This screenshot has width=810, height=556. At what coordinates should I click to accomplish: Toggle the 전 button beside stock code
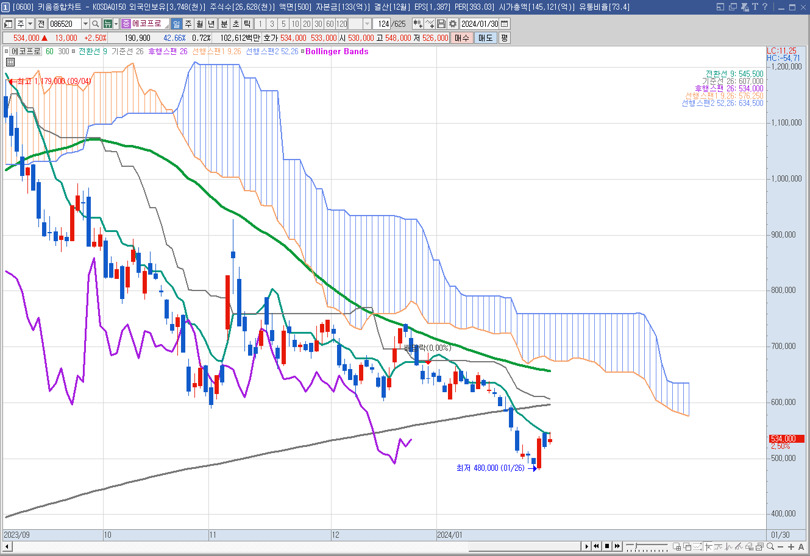point(41,24)
